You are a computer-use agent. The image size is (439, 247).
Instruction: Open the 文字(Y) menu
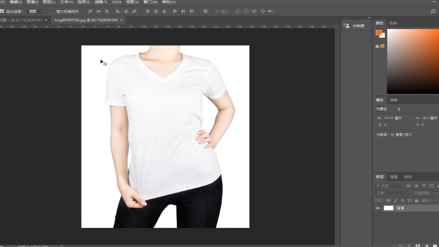pos(66,2)
